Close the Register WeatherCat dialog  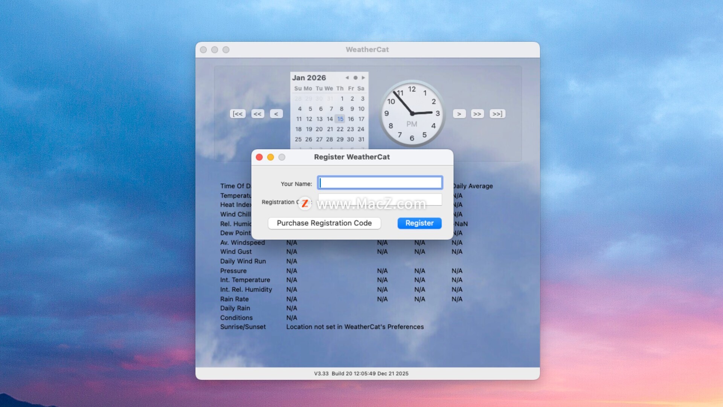259,157
